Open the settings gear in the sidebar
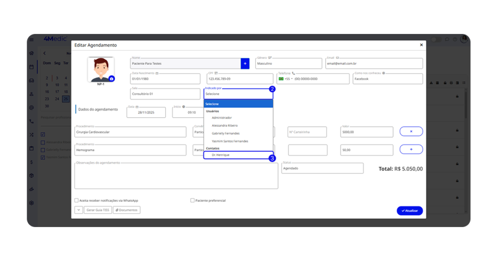This screenshot has width=497, height=261. [32, 203]
